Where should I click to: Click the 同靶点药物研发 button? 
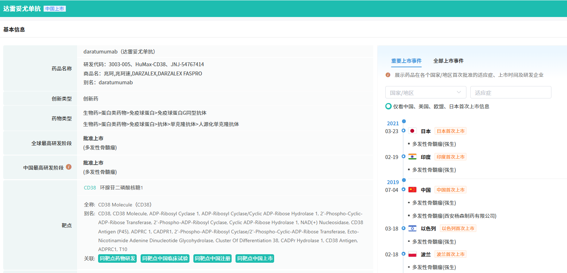118,258
